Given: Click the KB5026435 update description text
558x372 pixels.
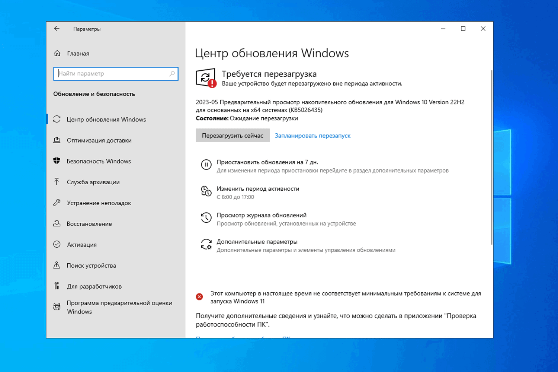Looking at the screenshot, I should pos(330,106).
